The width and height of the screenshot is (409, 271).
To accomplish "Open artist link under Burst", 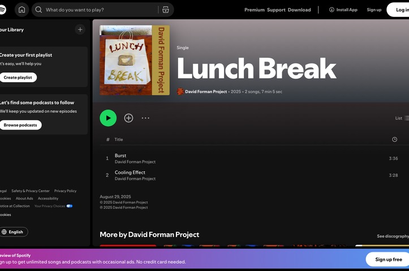I will pos(135,162).
